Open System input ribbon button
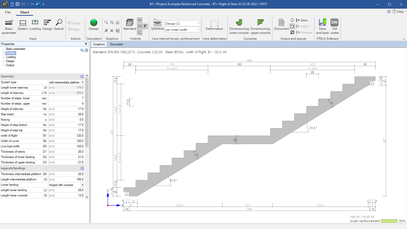This screenshot has height=229, width=407. click(x=23, y=25)
